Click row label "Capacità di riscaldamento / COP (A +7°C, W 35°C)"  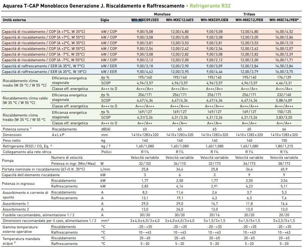44,31
